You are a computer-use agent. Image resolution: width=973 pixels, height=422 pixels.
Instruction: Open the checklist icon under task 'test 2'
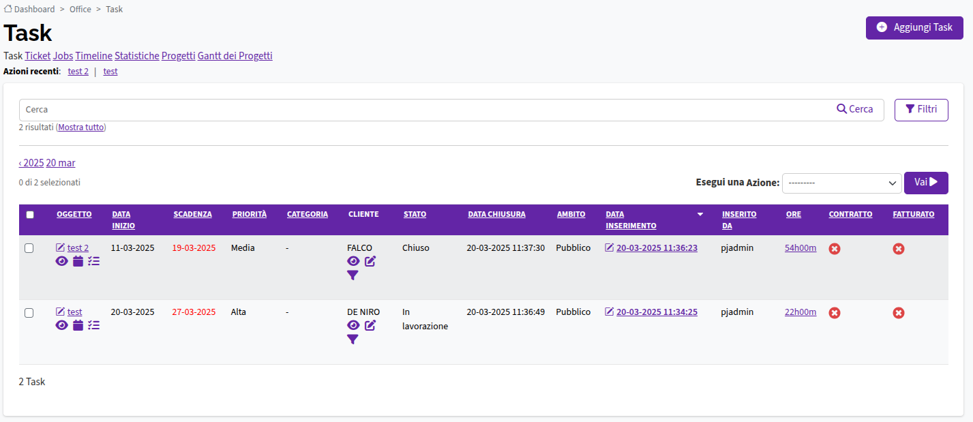tap(94, 261)
